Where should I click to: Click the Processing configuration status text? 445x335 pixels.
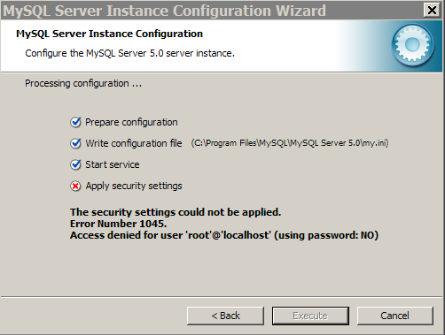coord(83,83)
